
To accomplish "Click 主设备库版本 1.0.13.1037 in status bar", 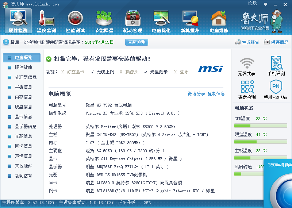I will (86, 203).
